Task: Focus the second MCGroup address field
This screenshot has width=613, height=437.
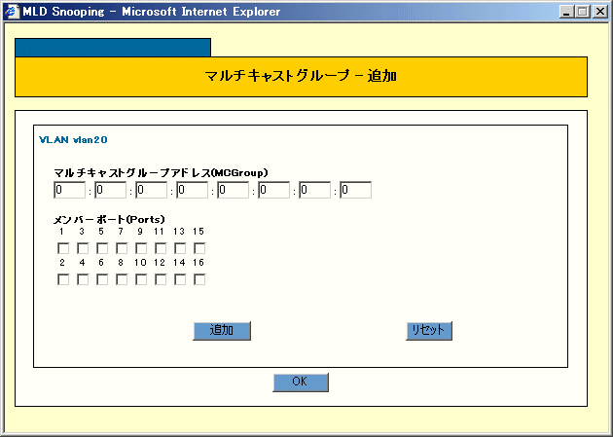Action: [111, 190]
